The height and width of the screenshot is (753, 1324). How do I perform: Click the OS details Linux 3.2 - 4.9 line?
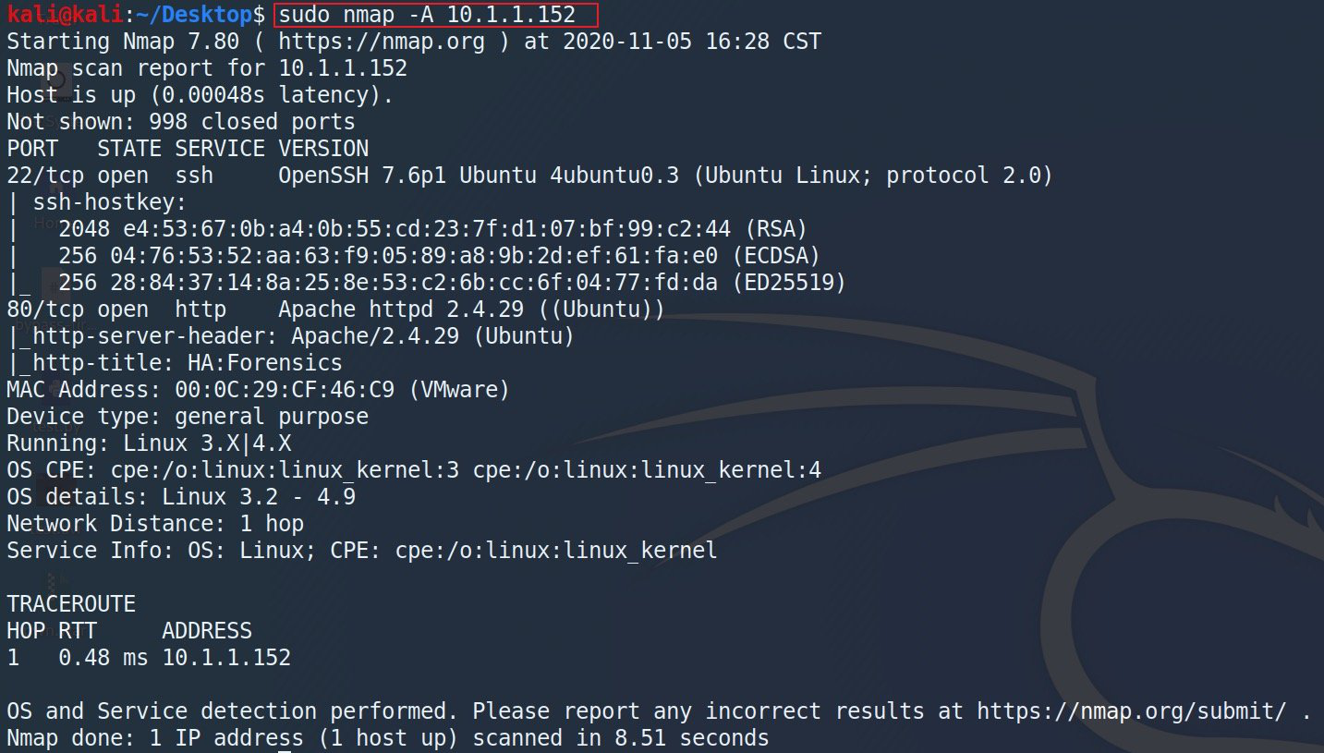[x=181, y=497]
